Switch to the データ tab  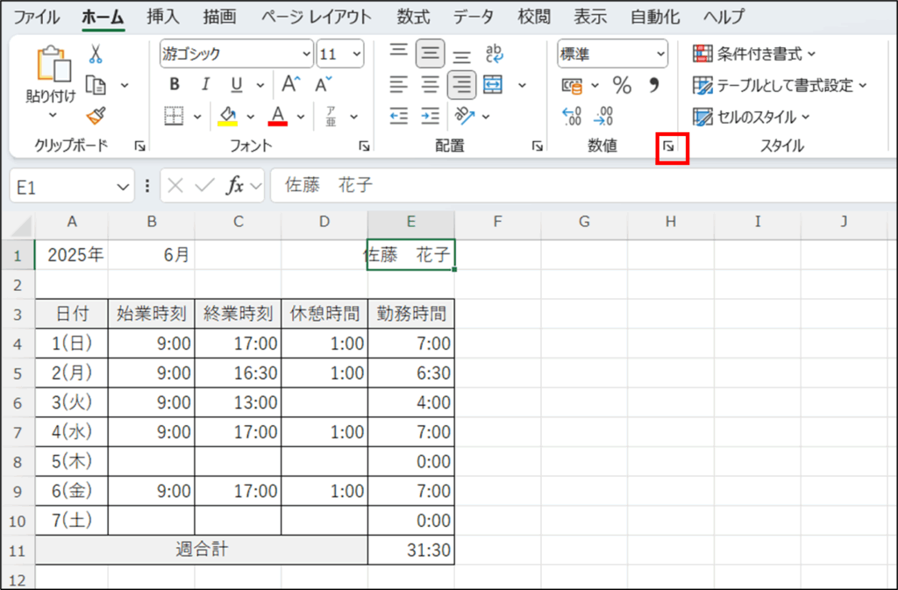[474, 17]
